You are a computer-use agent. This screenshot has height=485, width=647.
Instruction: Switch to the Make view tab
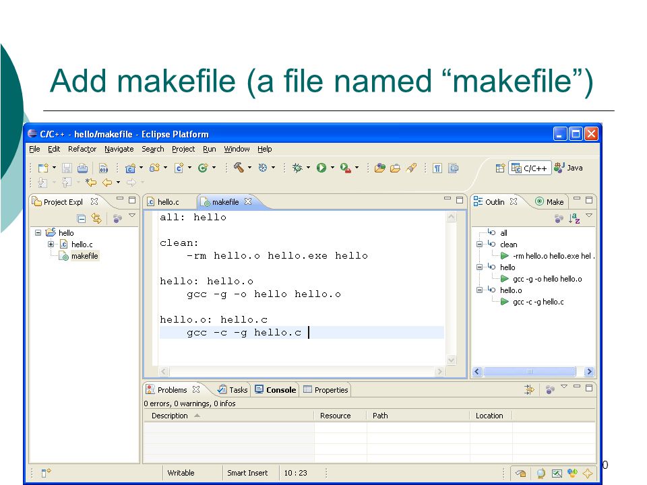[549, 201]
